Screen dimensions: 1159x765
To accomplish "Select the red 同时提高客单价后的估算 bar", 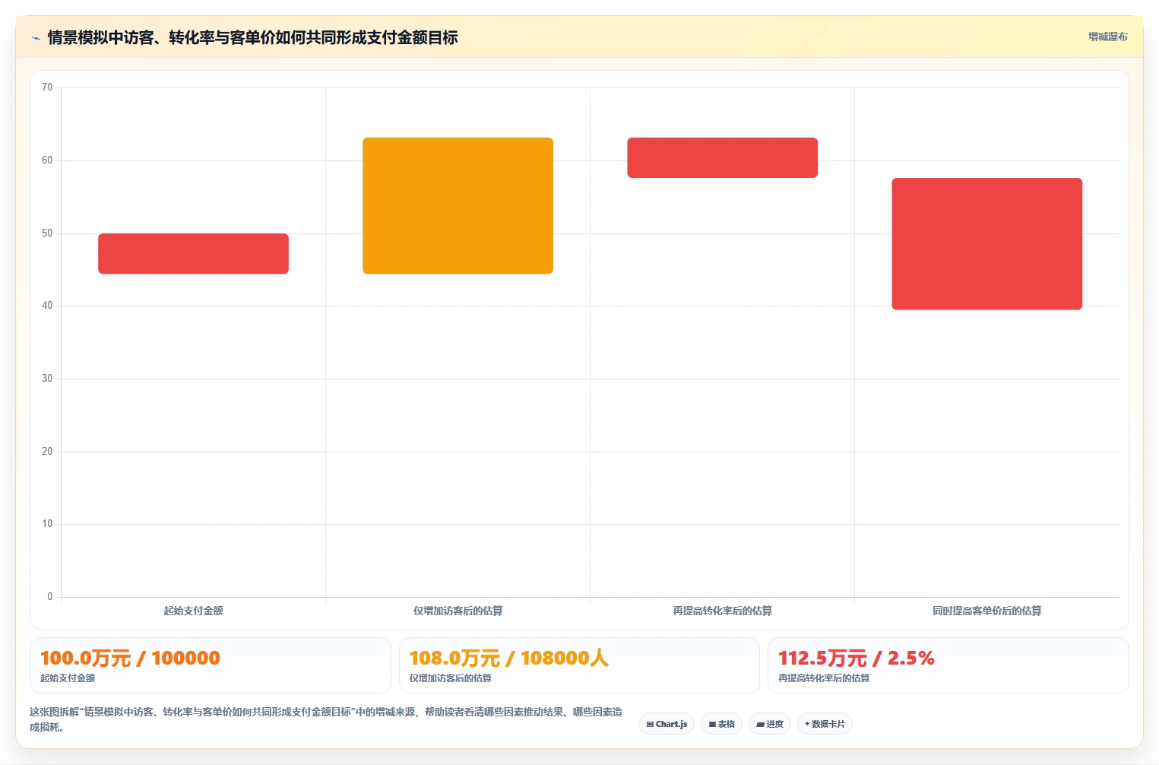I will pos(986,243).
